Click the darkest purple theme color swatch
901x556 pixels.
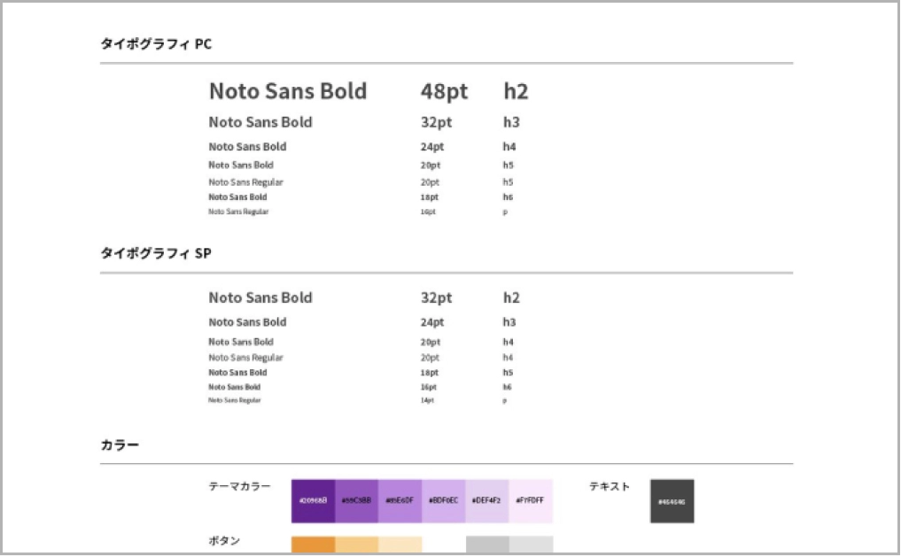pyautogui.click(x=314, y=501)
